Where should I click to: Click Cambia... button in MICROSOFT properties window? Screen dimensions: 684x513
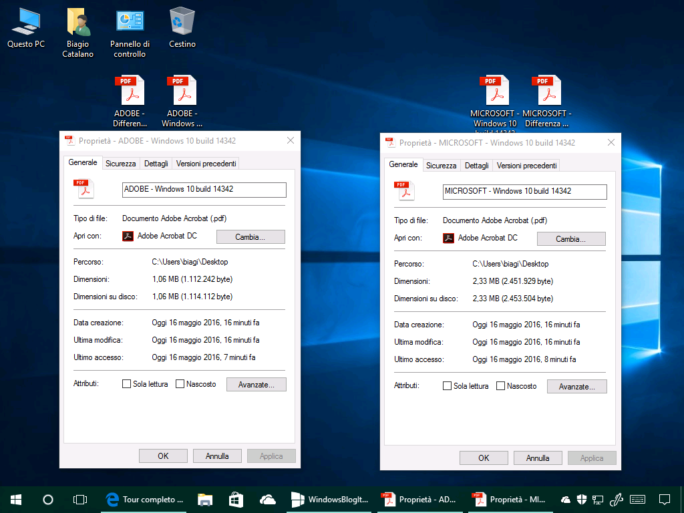(571, 239)
